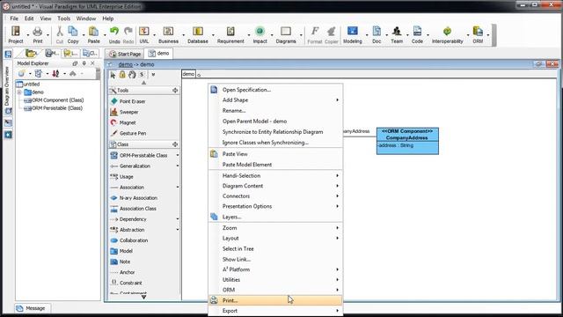Open the Association tool dropdown arrow
This screenshot has width=563, height=317.
point(178,188)
